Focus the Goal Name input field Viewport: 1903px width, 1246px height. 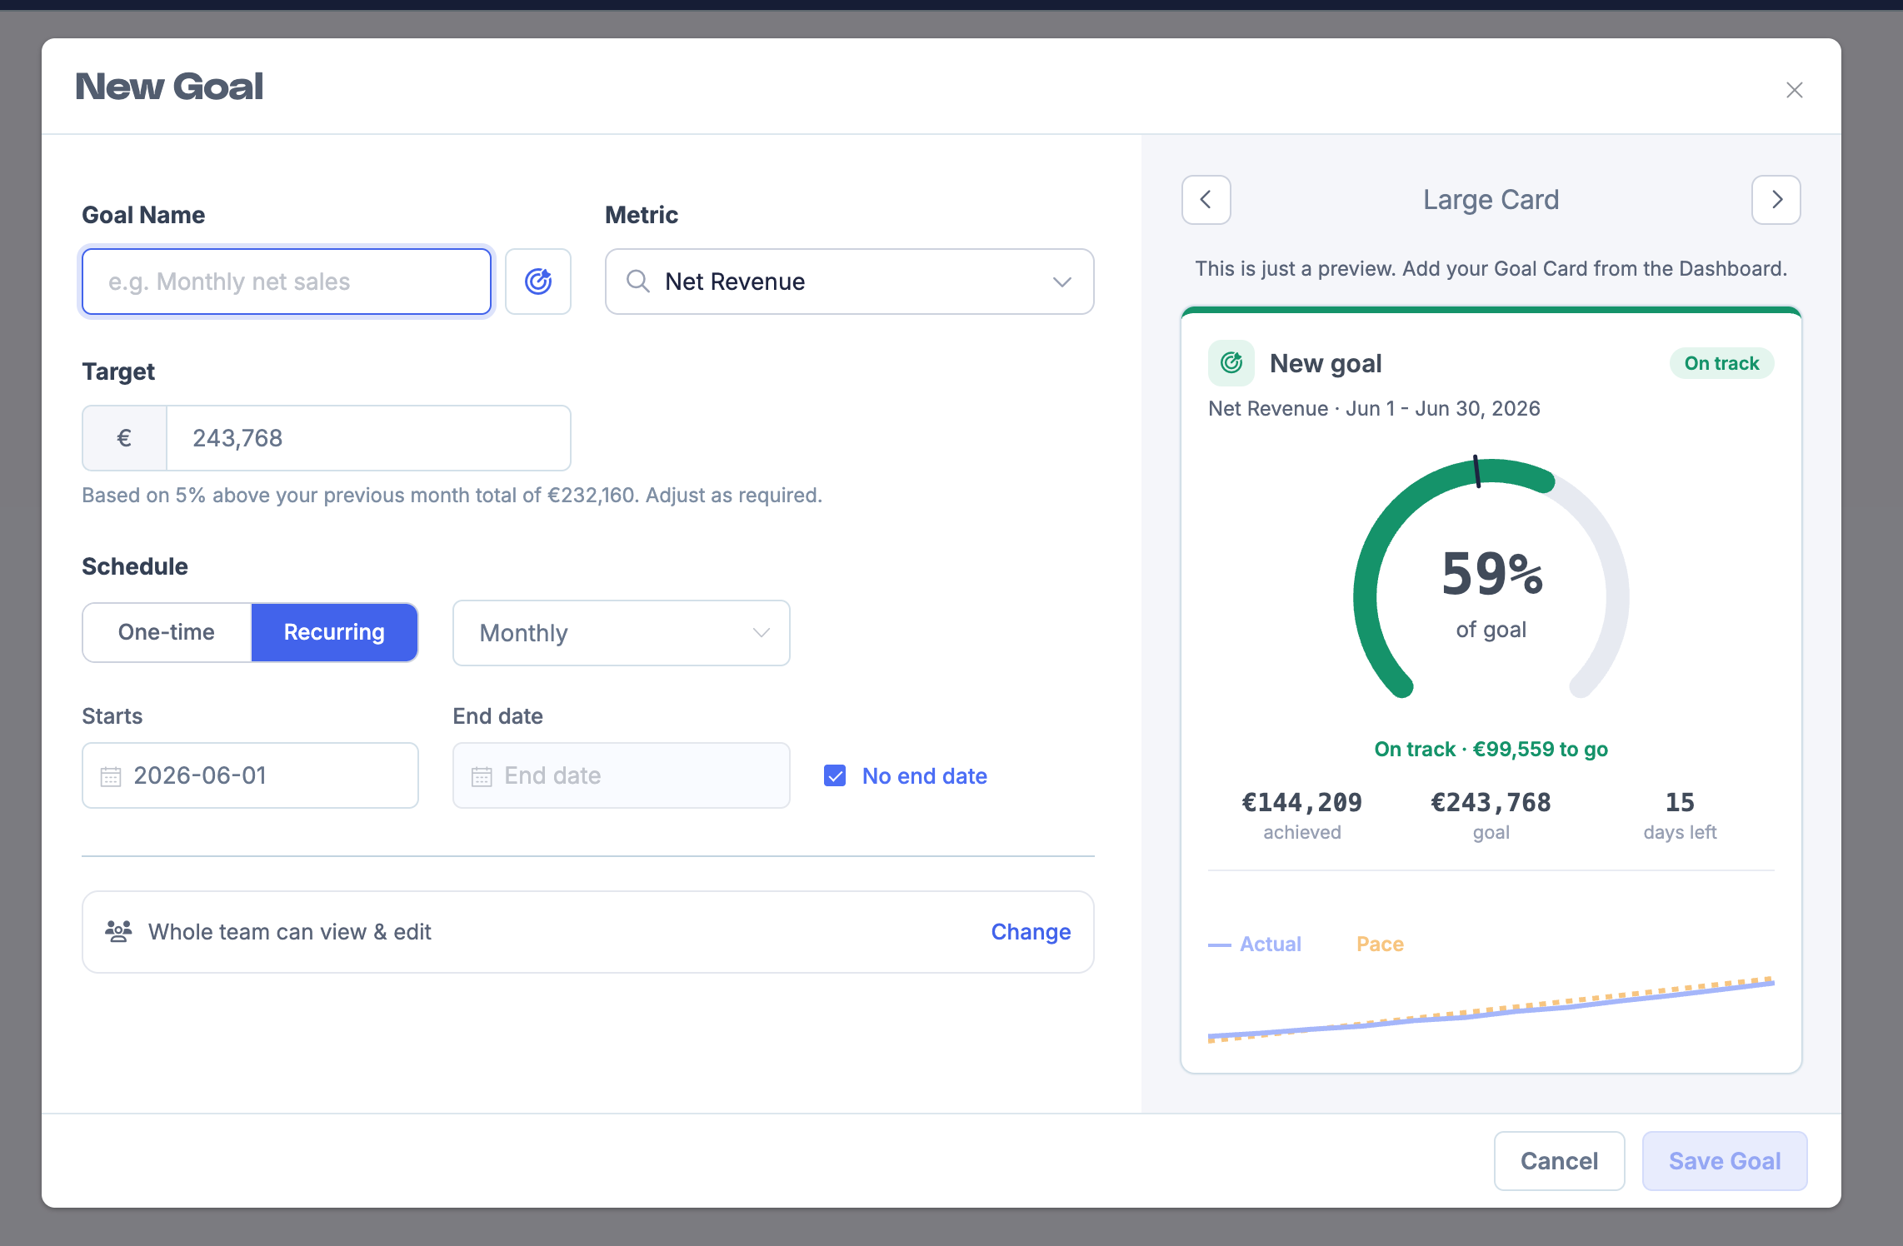(x=287, y=282)
